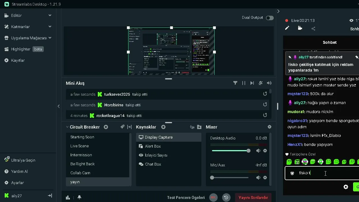
Task: Add a new scene with plus icon
Action: pyautogui.click(x=106, y=127)
